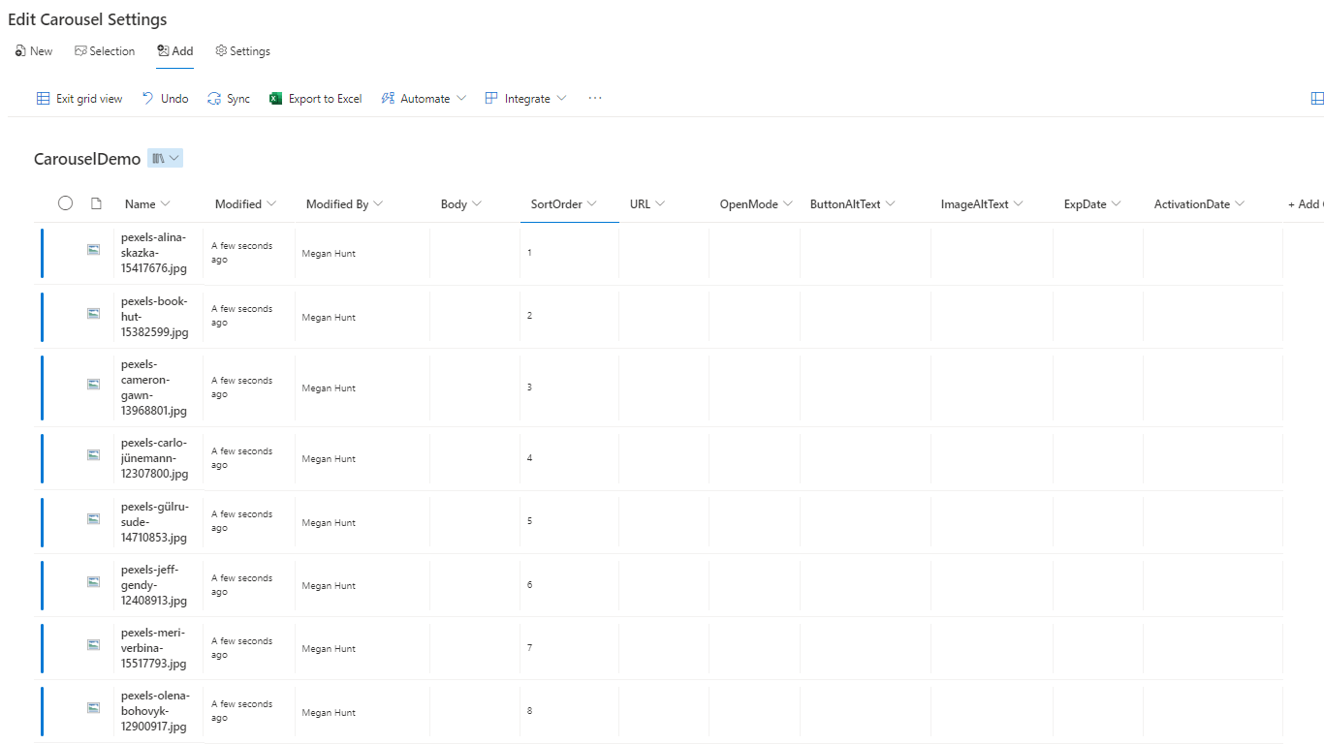Click the Integrate icon in toolbar
Screen dimensions: 1324x744
tap(491, 99)
